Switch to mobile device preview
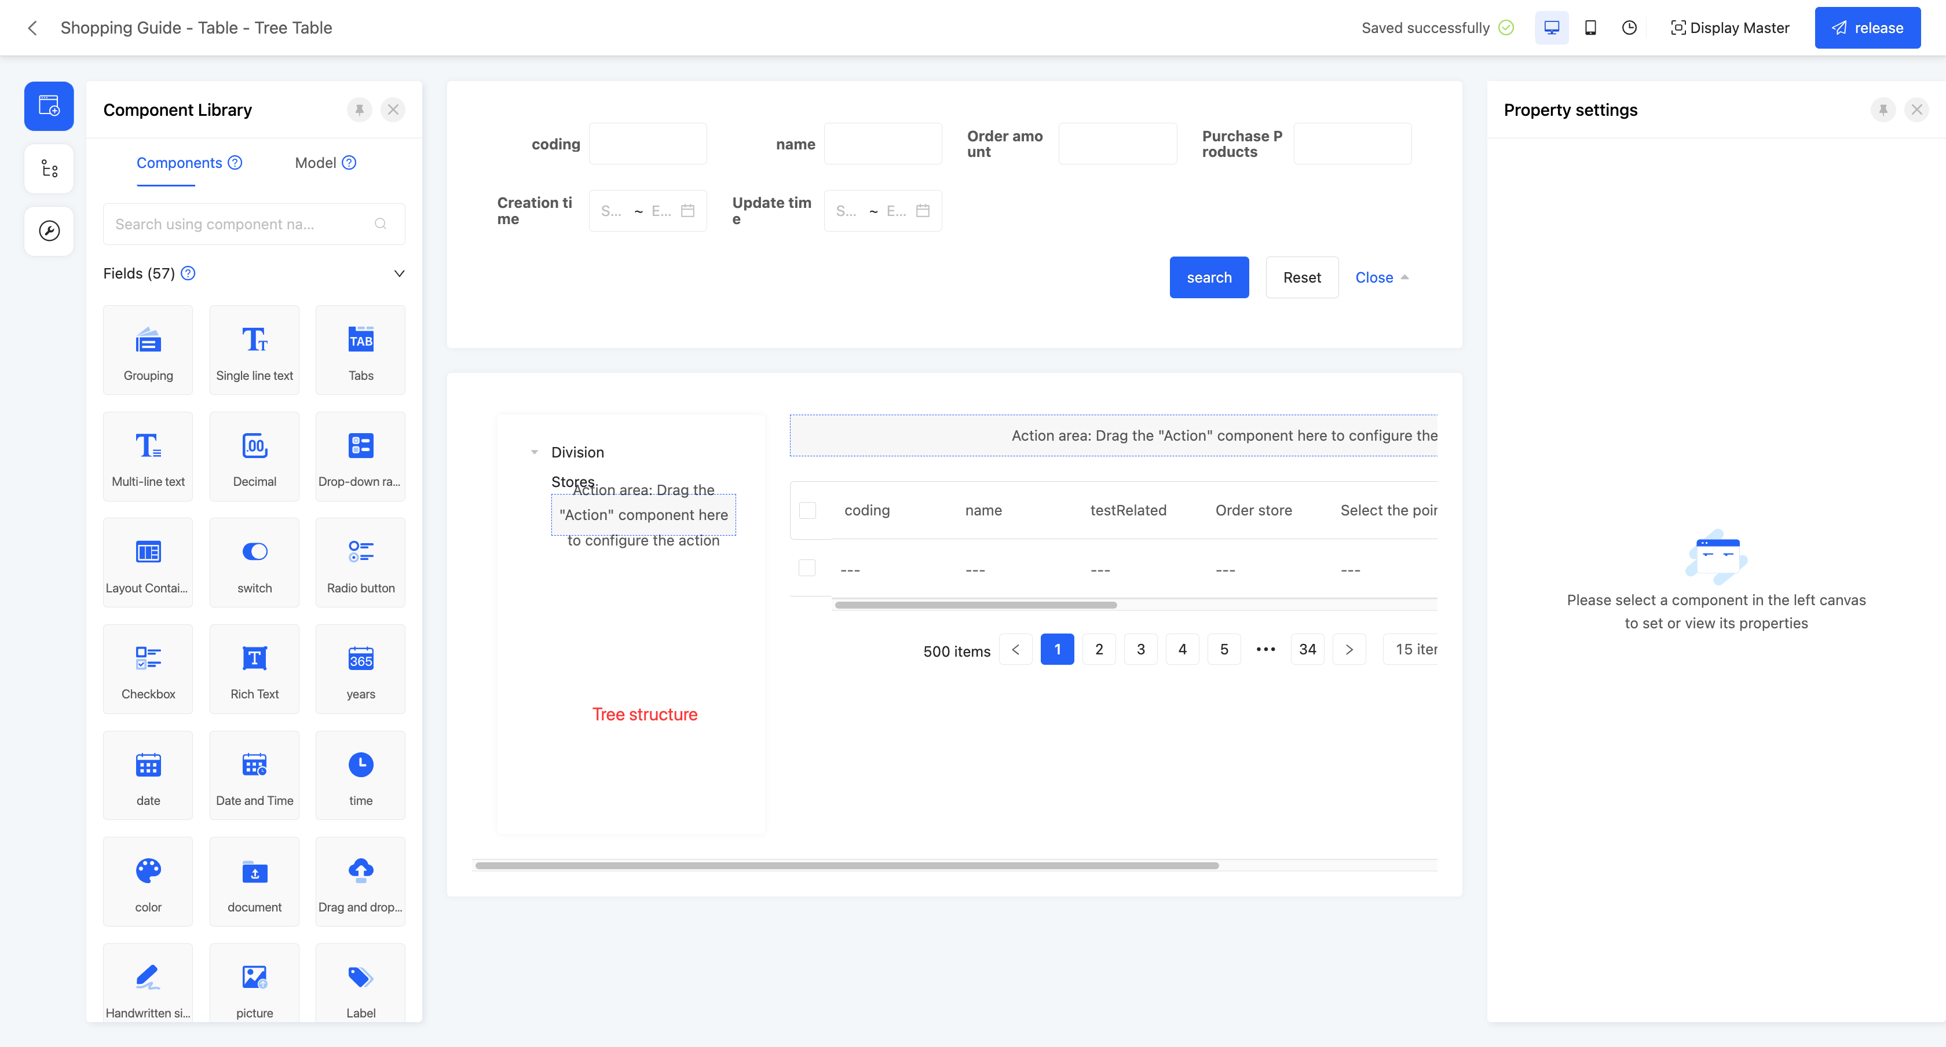Viewport: 1946px width, 1047px height. point(1590,28)
